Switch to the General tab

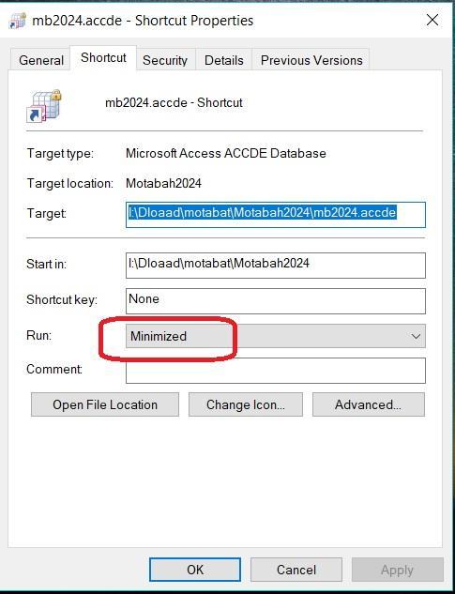click(41, 60)
